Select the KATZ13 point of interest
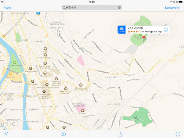 (x=82, y=110)
